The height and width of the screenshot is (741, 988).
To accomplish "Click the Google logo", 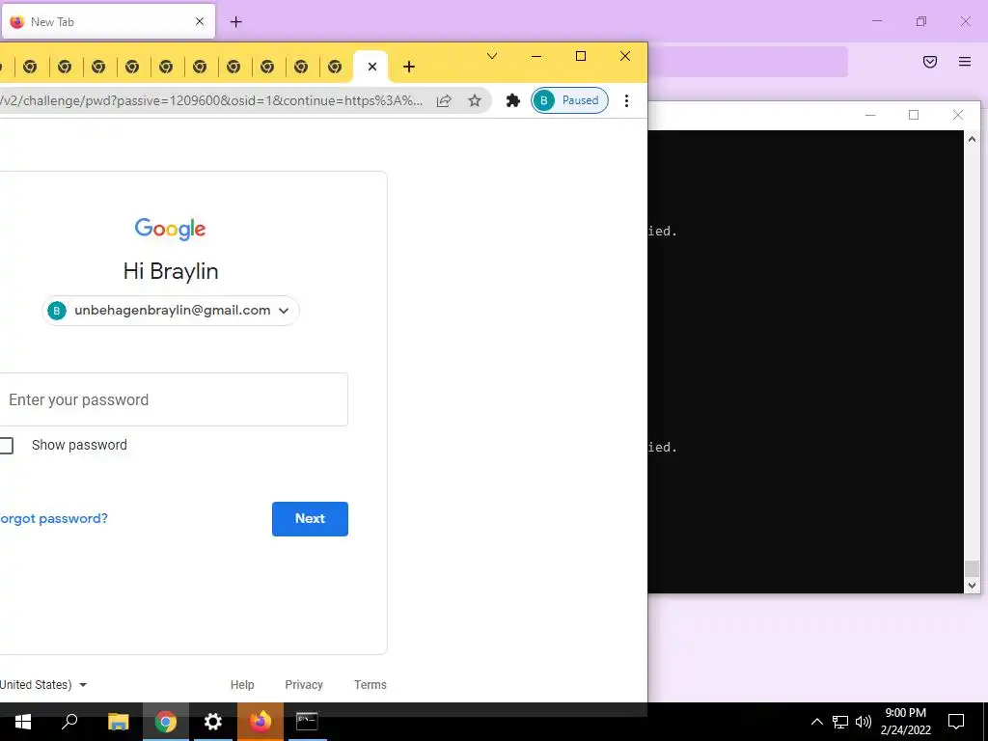I will 170,230.
